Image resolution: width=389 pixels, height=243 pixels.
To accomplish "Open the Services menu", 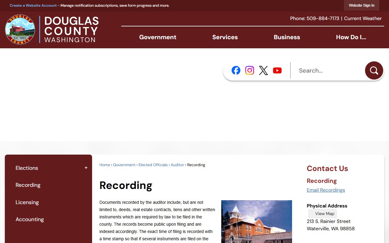I will click(225, 37).
